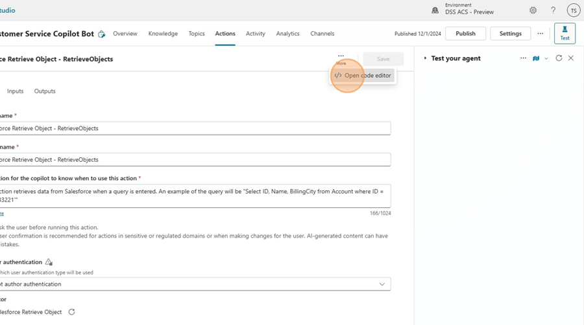This screenshot has width=584, height=325.
Task: Toggle the Test panel button
Action: pos(565,34)
